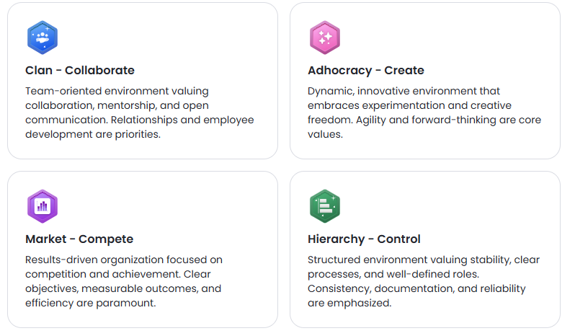
Task: Click the green Hierarchy structure icon
Action: click(x=324, y=207)
